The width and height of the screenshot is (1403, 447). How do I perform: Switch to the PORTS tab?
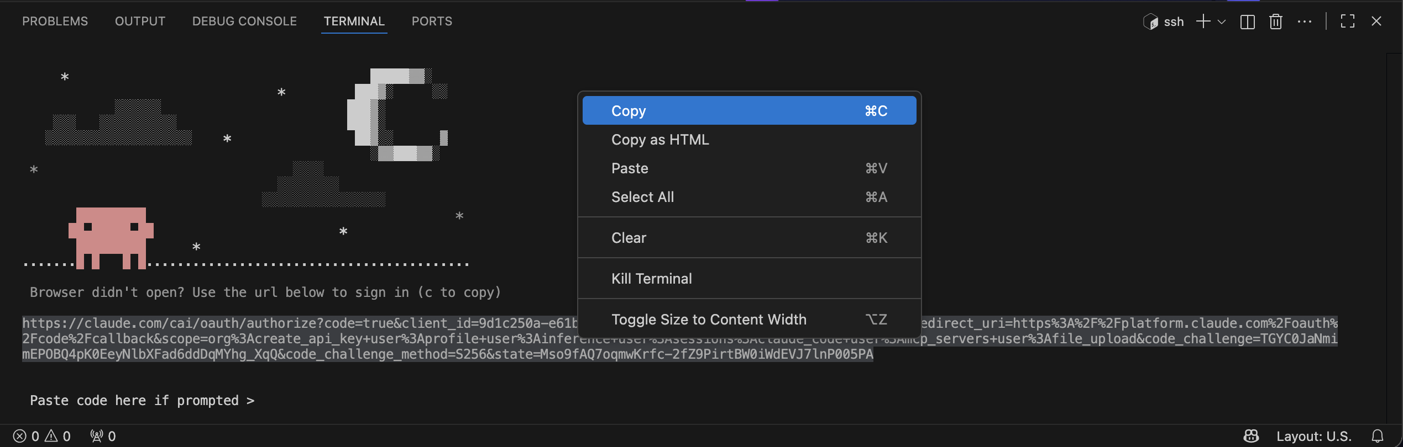(432, 21)
